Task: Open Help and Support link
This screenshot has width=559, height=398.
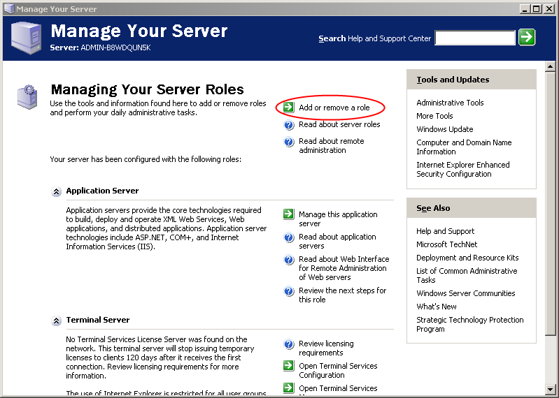Action: tap(445, 231)
